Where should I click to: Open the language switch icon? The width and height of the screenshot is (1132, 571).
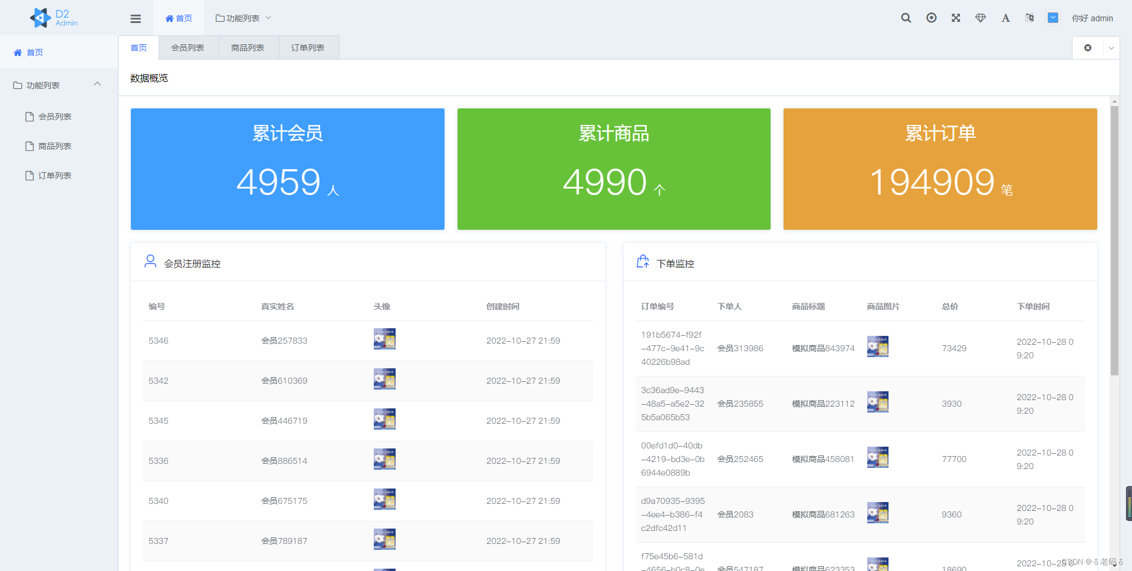tap(1029, 18)
